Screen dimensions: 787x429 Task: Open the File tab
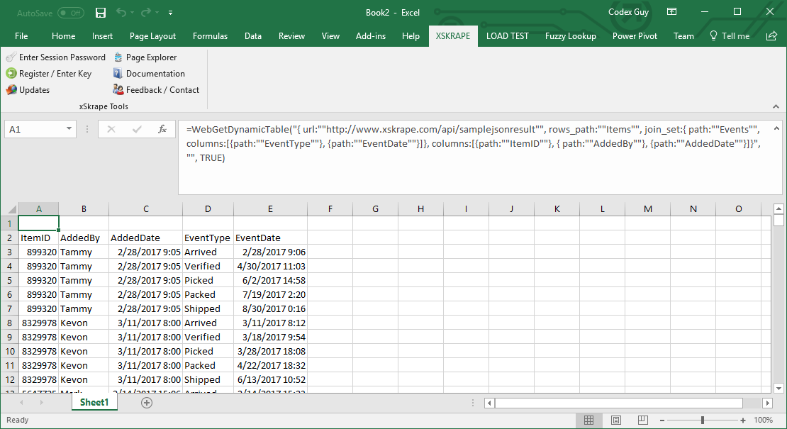coord(21,35)
